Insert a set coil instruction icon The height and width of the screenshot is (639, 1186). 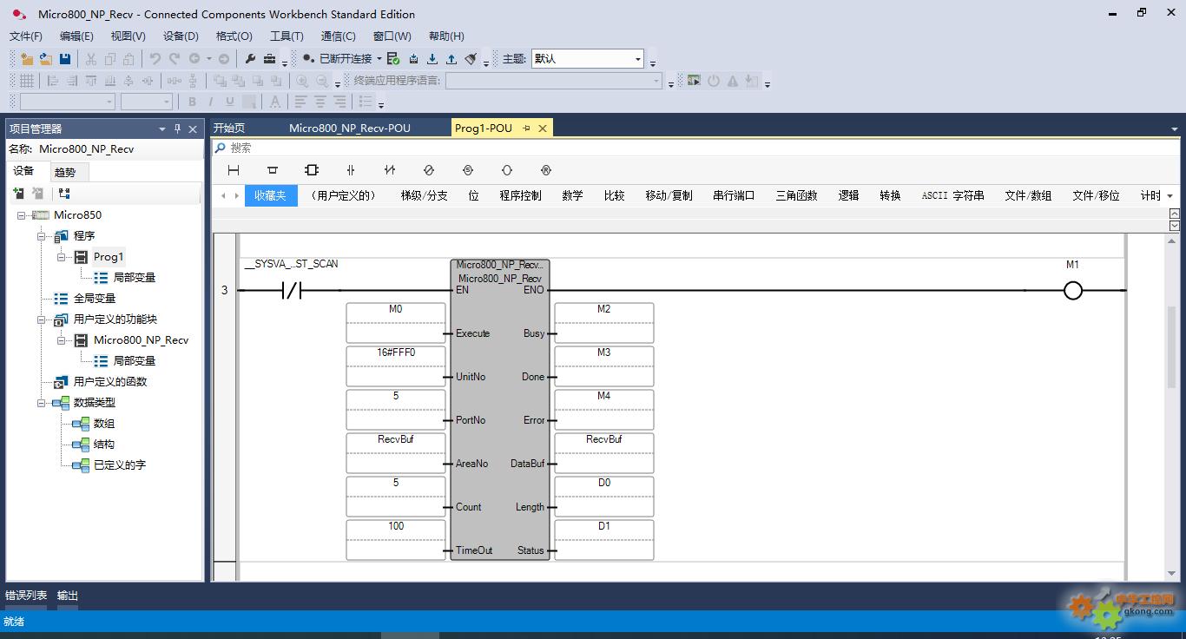[468, 170]
